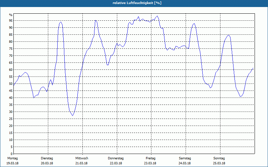Screen dimensions: 268x167
Task: Click the "85" y-axis value
Action: tap(11, 35)
